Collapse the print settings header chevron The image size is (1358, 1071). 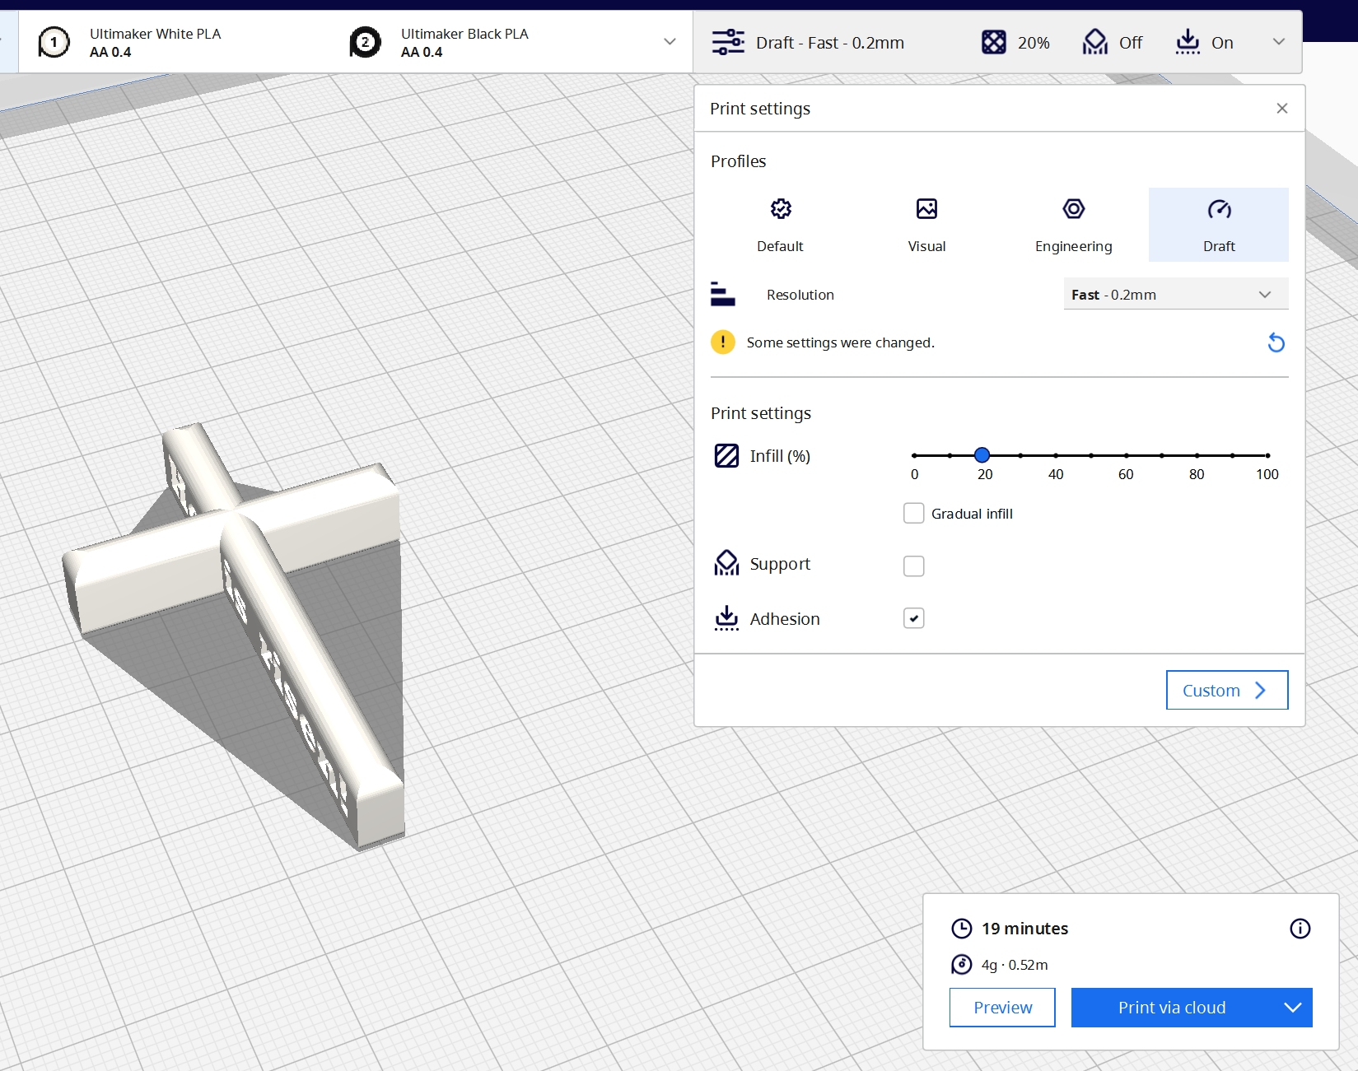pos(1278,41)
